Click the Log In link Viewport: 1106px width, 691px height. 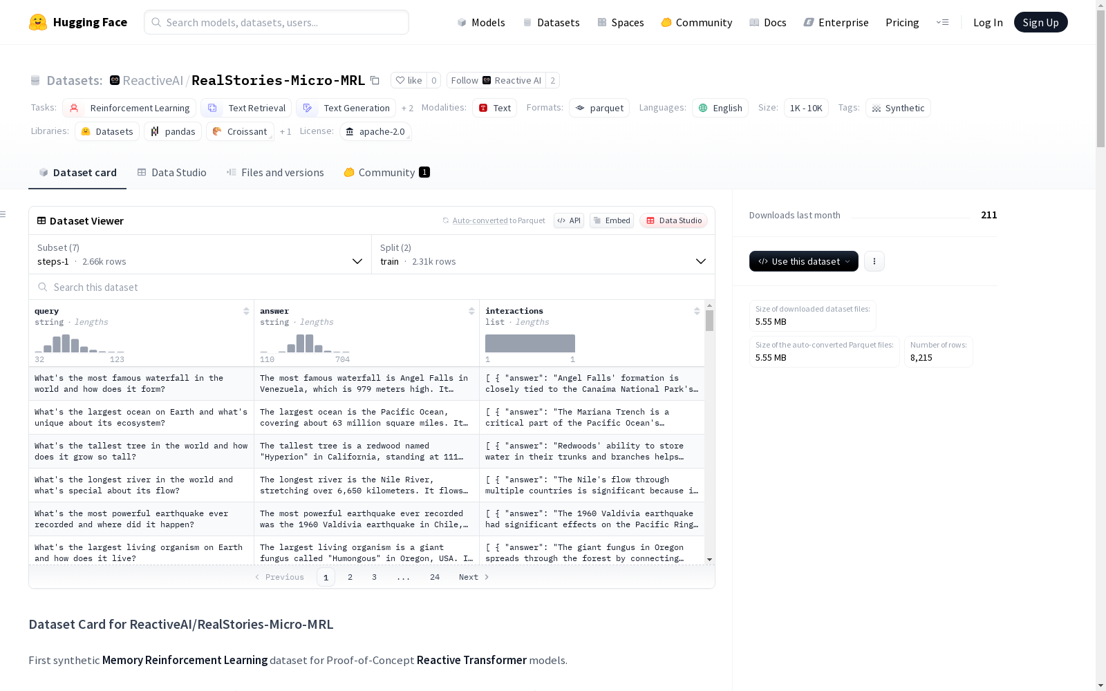[x=988, y=22]
